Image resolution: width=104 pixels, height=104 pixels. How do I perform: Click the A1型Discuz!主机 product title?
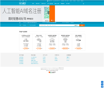tap(26, 36)
